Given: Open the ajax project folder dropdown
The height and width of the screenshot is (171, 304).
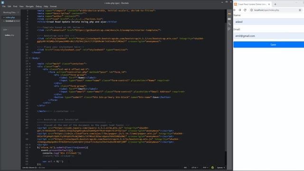Looking at the screenshot, I should coord(6,29).
